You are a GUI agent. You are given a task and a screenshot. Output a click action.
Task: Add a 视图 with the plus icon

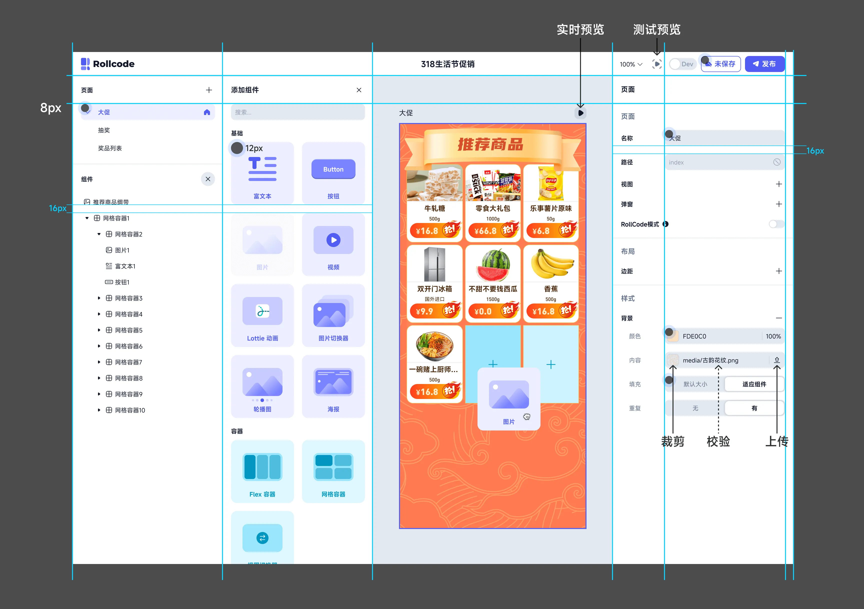pos(778,184)
